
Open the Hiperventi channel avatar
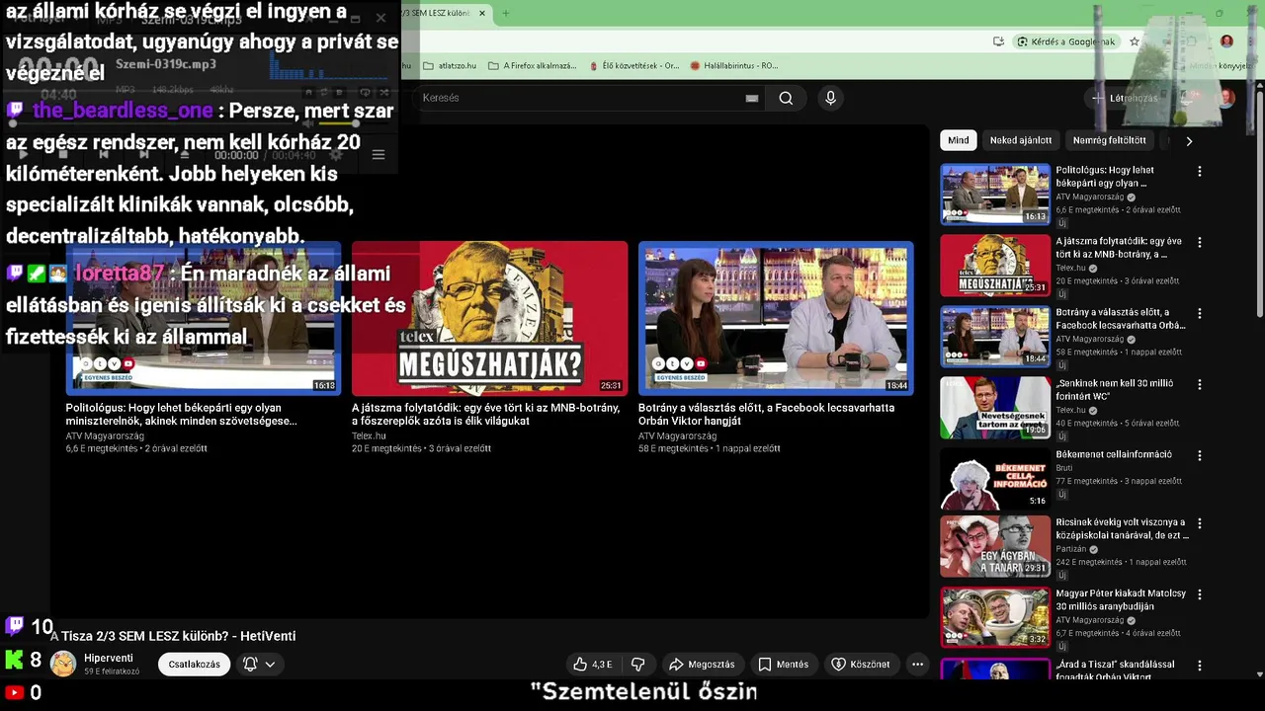tap(63, 664)
